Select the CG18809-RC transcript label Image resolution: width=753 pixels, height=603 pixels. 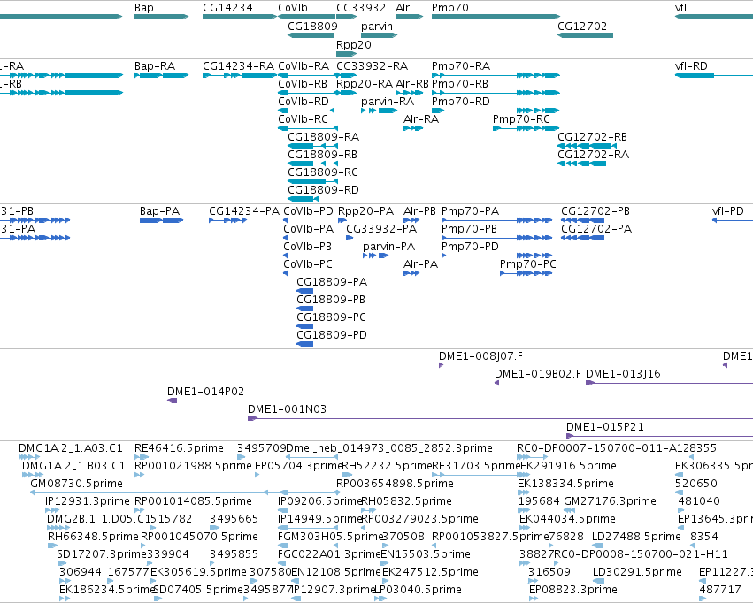tap(323, 172)
